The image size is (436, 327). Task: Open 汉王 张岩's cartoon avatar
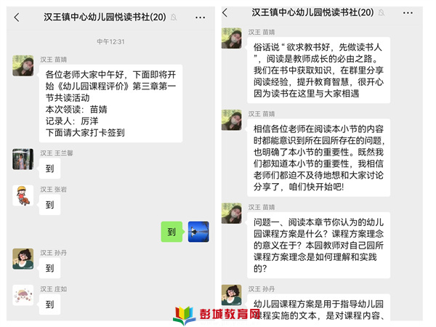[x=23, y=195]
